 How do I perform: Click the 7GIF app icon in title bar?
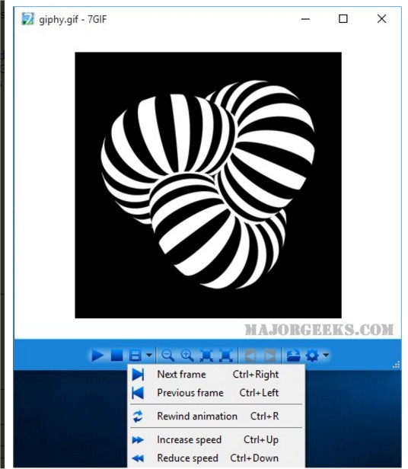click(28, 19)
